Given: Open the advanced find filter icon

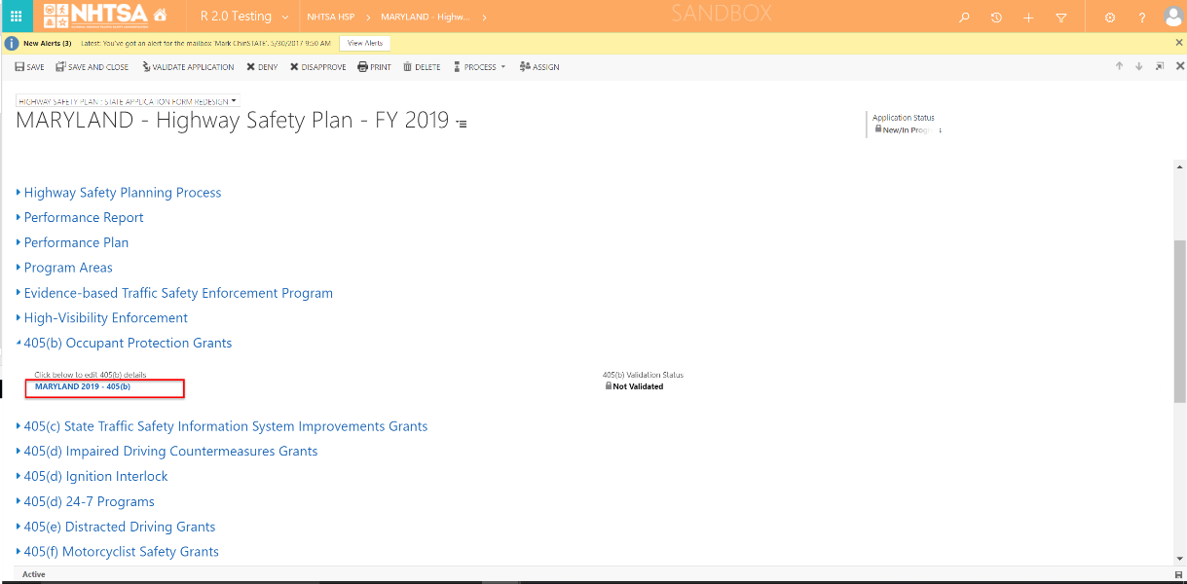Looking at the screenshot, I should [x=1061, y=18].
